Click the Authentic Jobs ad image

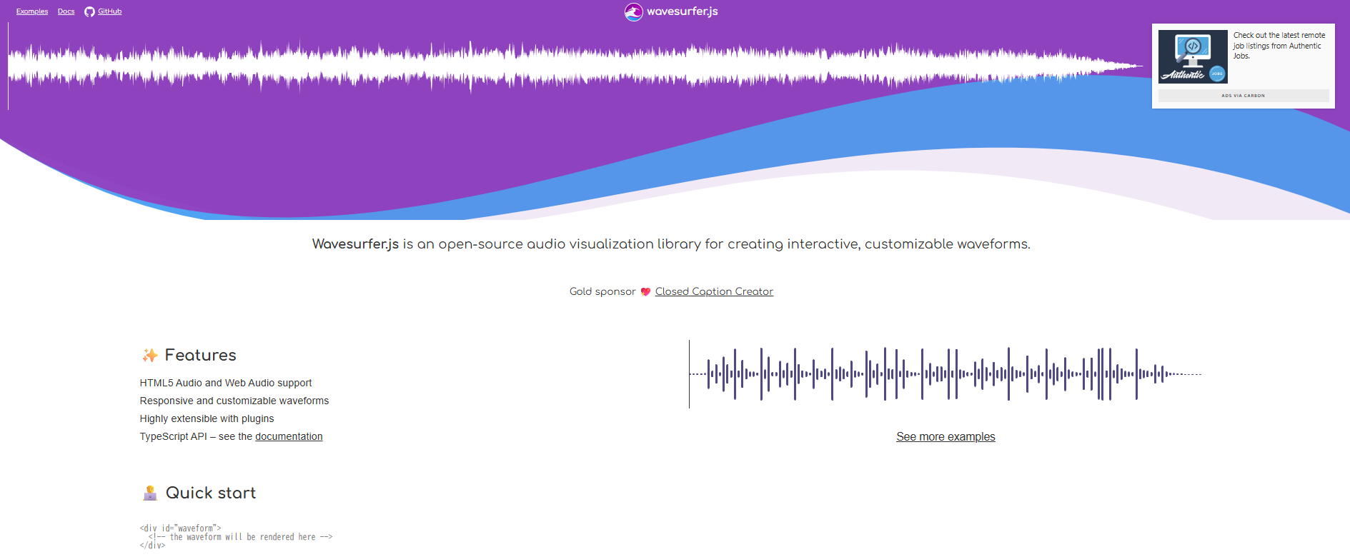(1193, 56)
